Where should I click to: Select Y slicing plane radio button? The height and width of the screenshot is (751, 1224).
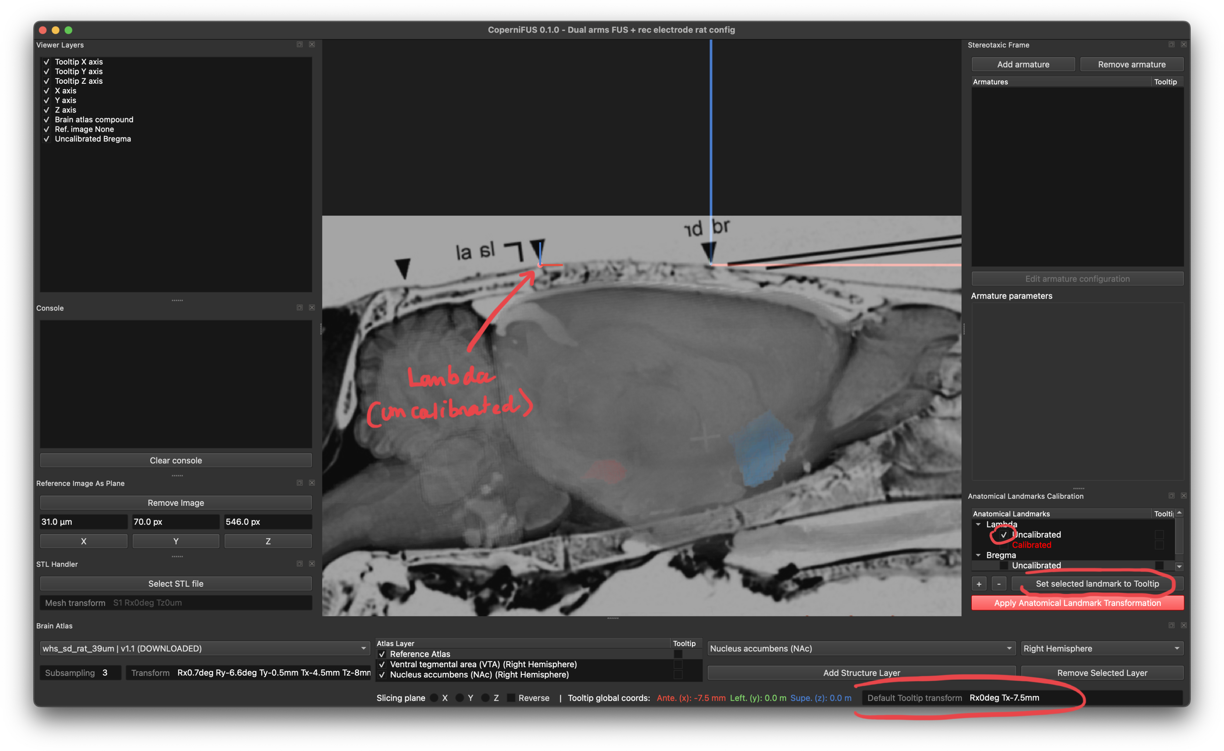(460, 698)
